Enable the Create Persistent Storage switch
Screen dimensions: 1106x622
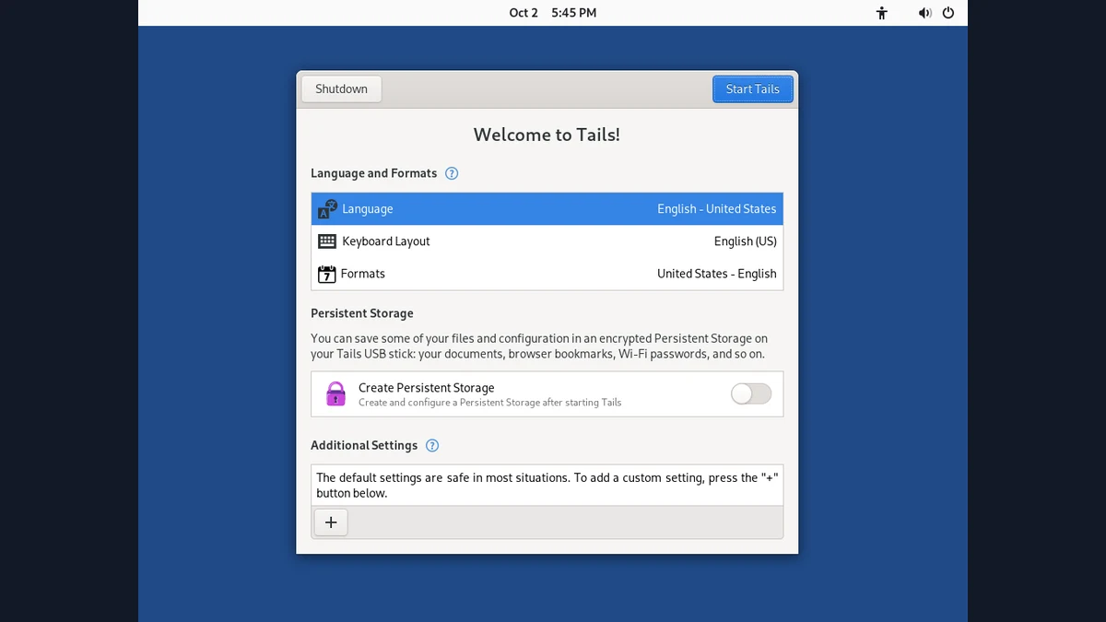(751, 394)
